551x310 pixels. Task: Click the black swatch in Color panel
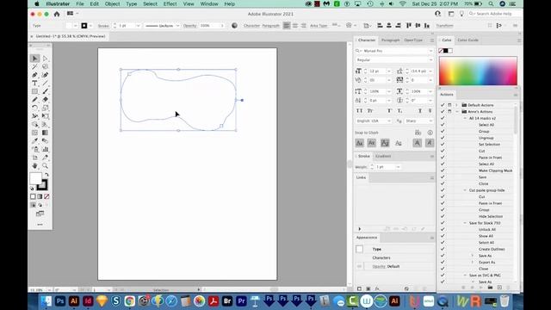446,51
